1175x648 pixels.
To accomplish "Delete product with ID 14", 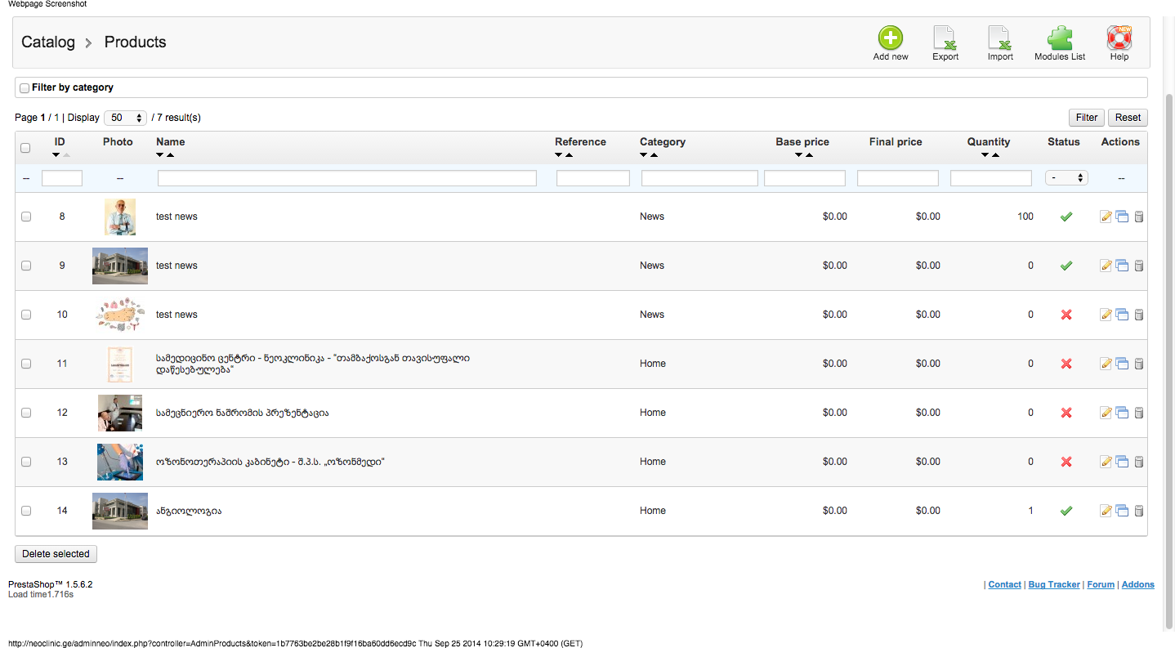I will coord(1139,511).
